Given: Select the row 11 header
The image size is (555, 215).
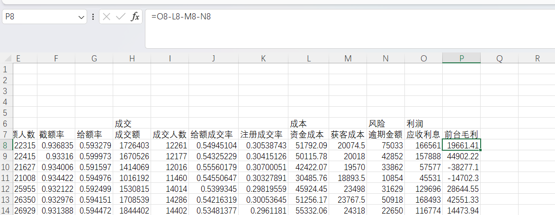Looking at the screenshot, I should coord(6,178).
